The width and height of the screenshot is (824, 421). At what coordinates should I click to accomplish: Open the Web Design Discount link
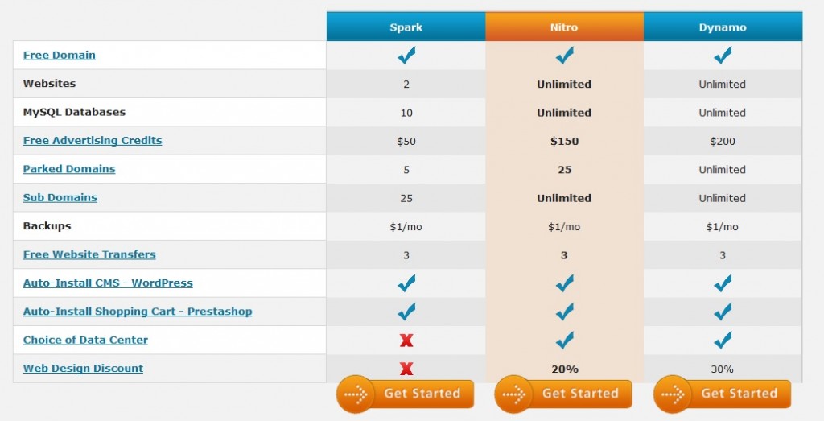[83, 369]
